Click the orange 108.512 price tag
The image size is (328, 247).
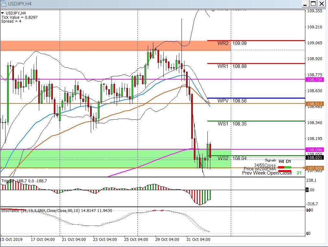tap(314, 104)
